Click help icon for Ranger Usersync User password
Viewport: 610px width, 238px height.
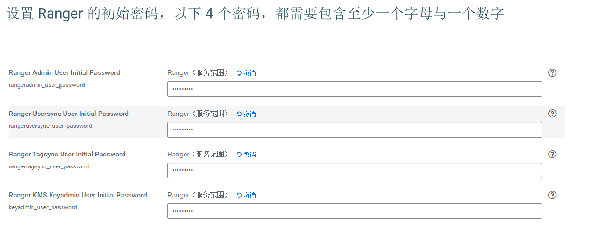(552, 114)
